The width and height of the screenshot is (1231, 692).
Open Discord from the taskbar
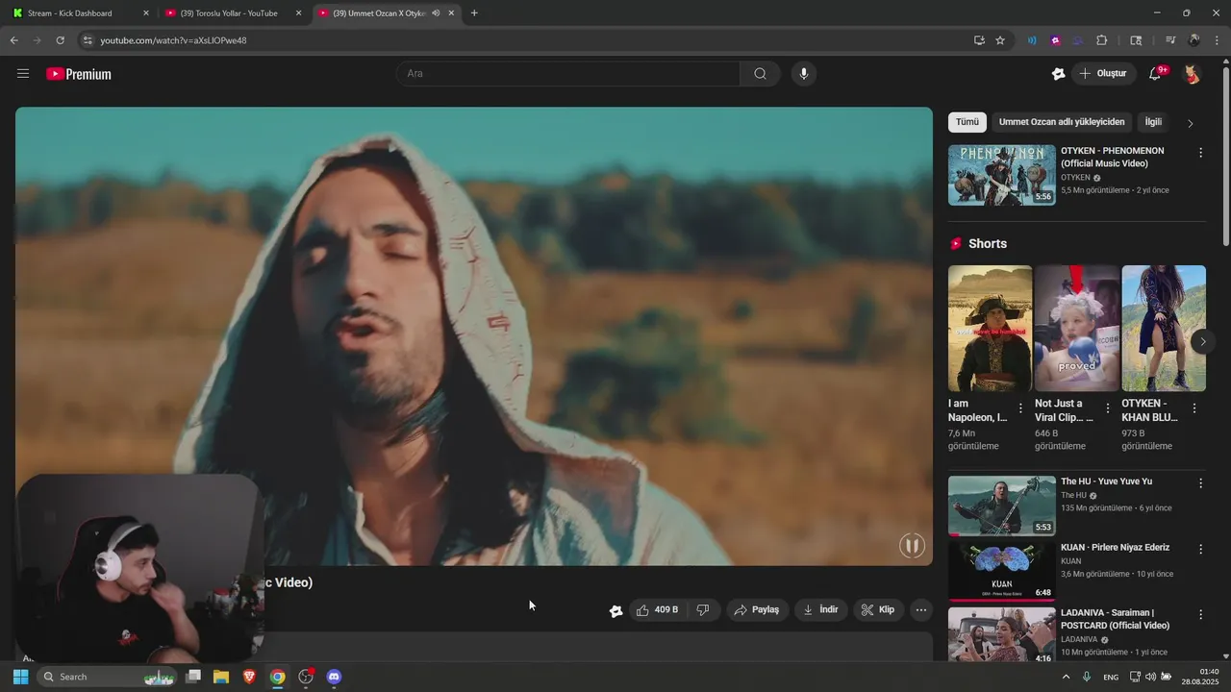coord(334,677)
